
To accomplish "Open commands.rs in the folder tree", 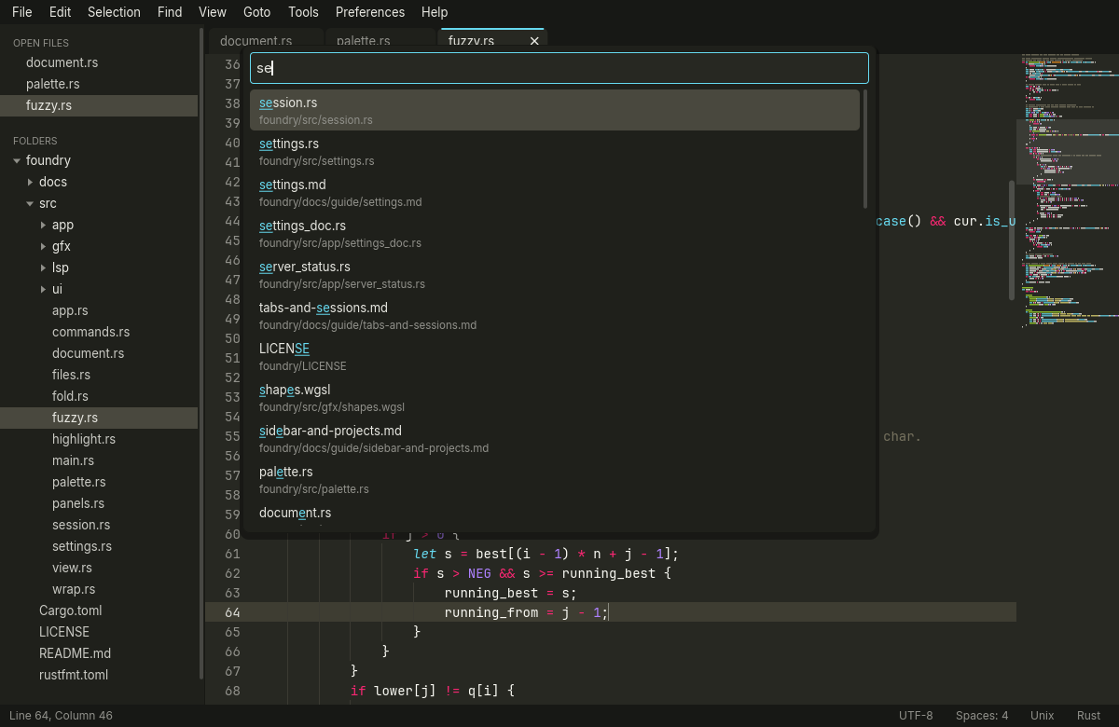I will coord(99,332).
